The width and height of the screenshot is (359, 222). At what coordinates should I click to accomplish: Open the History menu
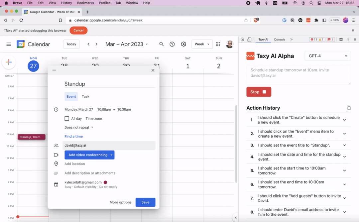point(66,3)
